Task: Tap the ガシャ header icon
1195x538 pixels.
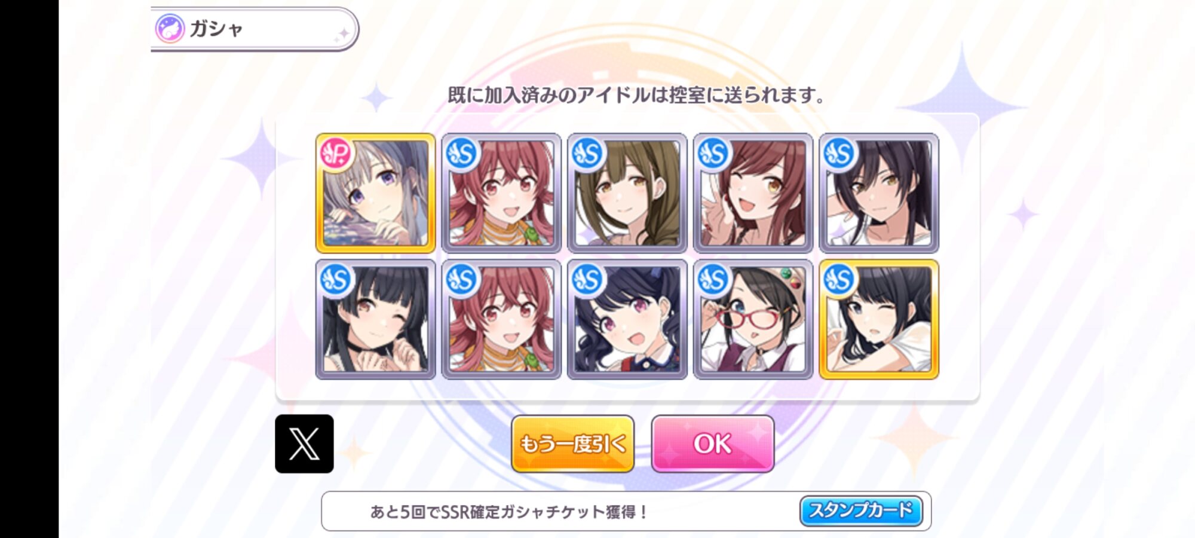Action: pyautogui.click(x=170, y=29)
